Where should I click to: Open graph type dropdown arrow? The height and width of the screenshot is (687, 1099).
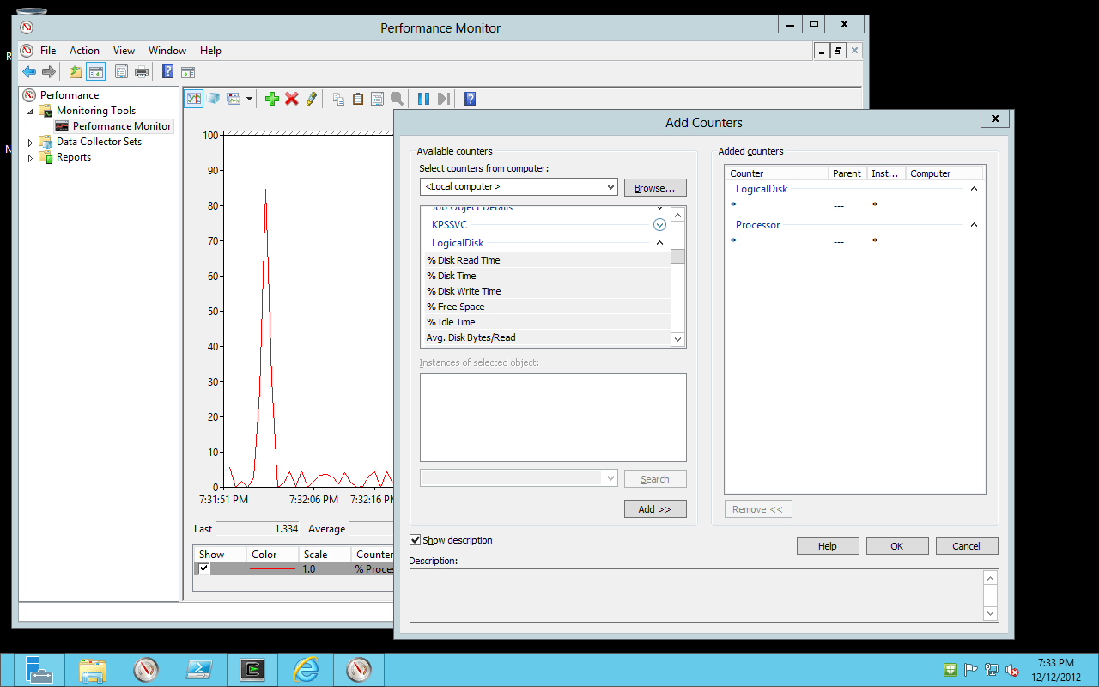coord(249,99)
